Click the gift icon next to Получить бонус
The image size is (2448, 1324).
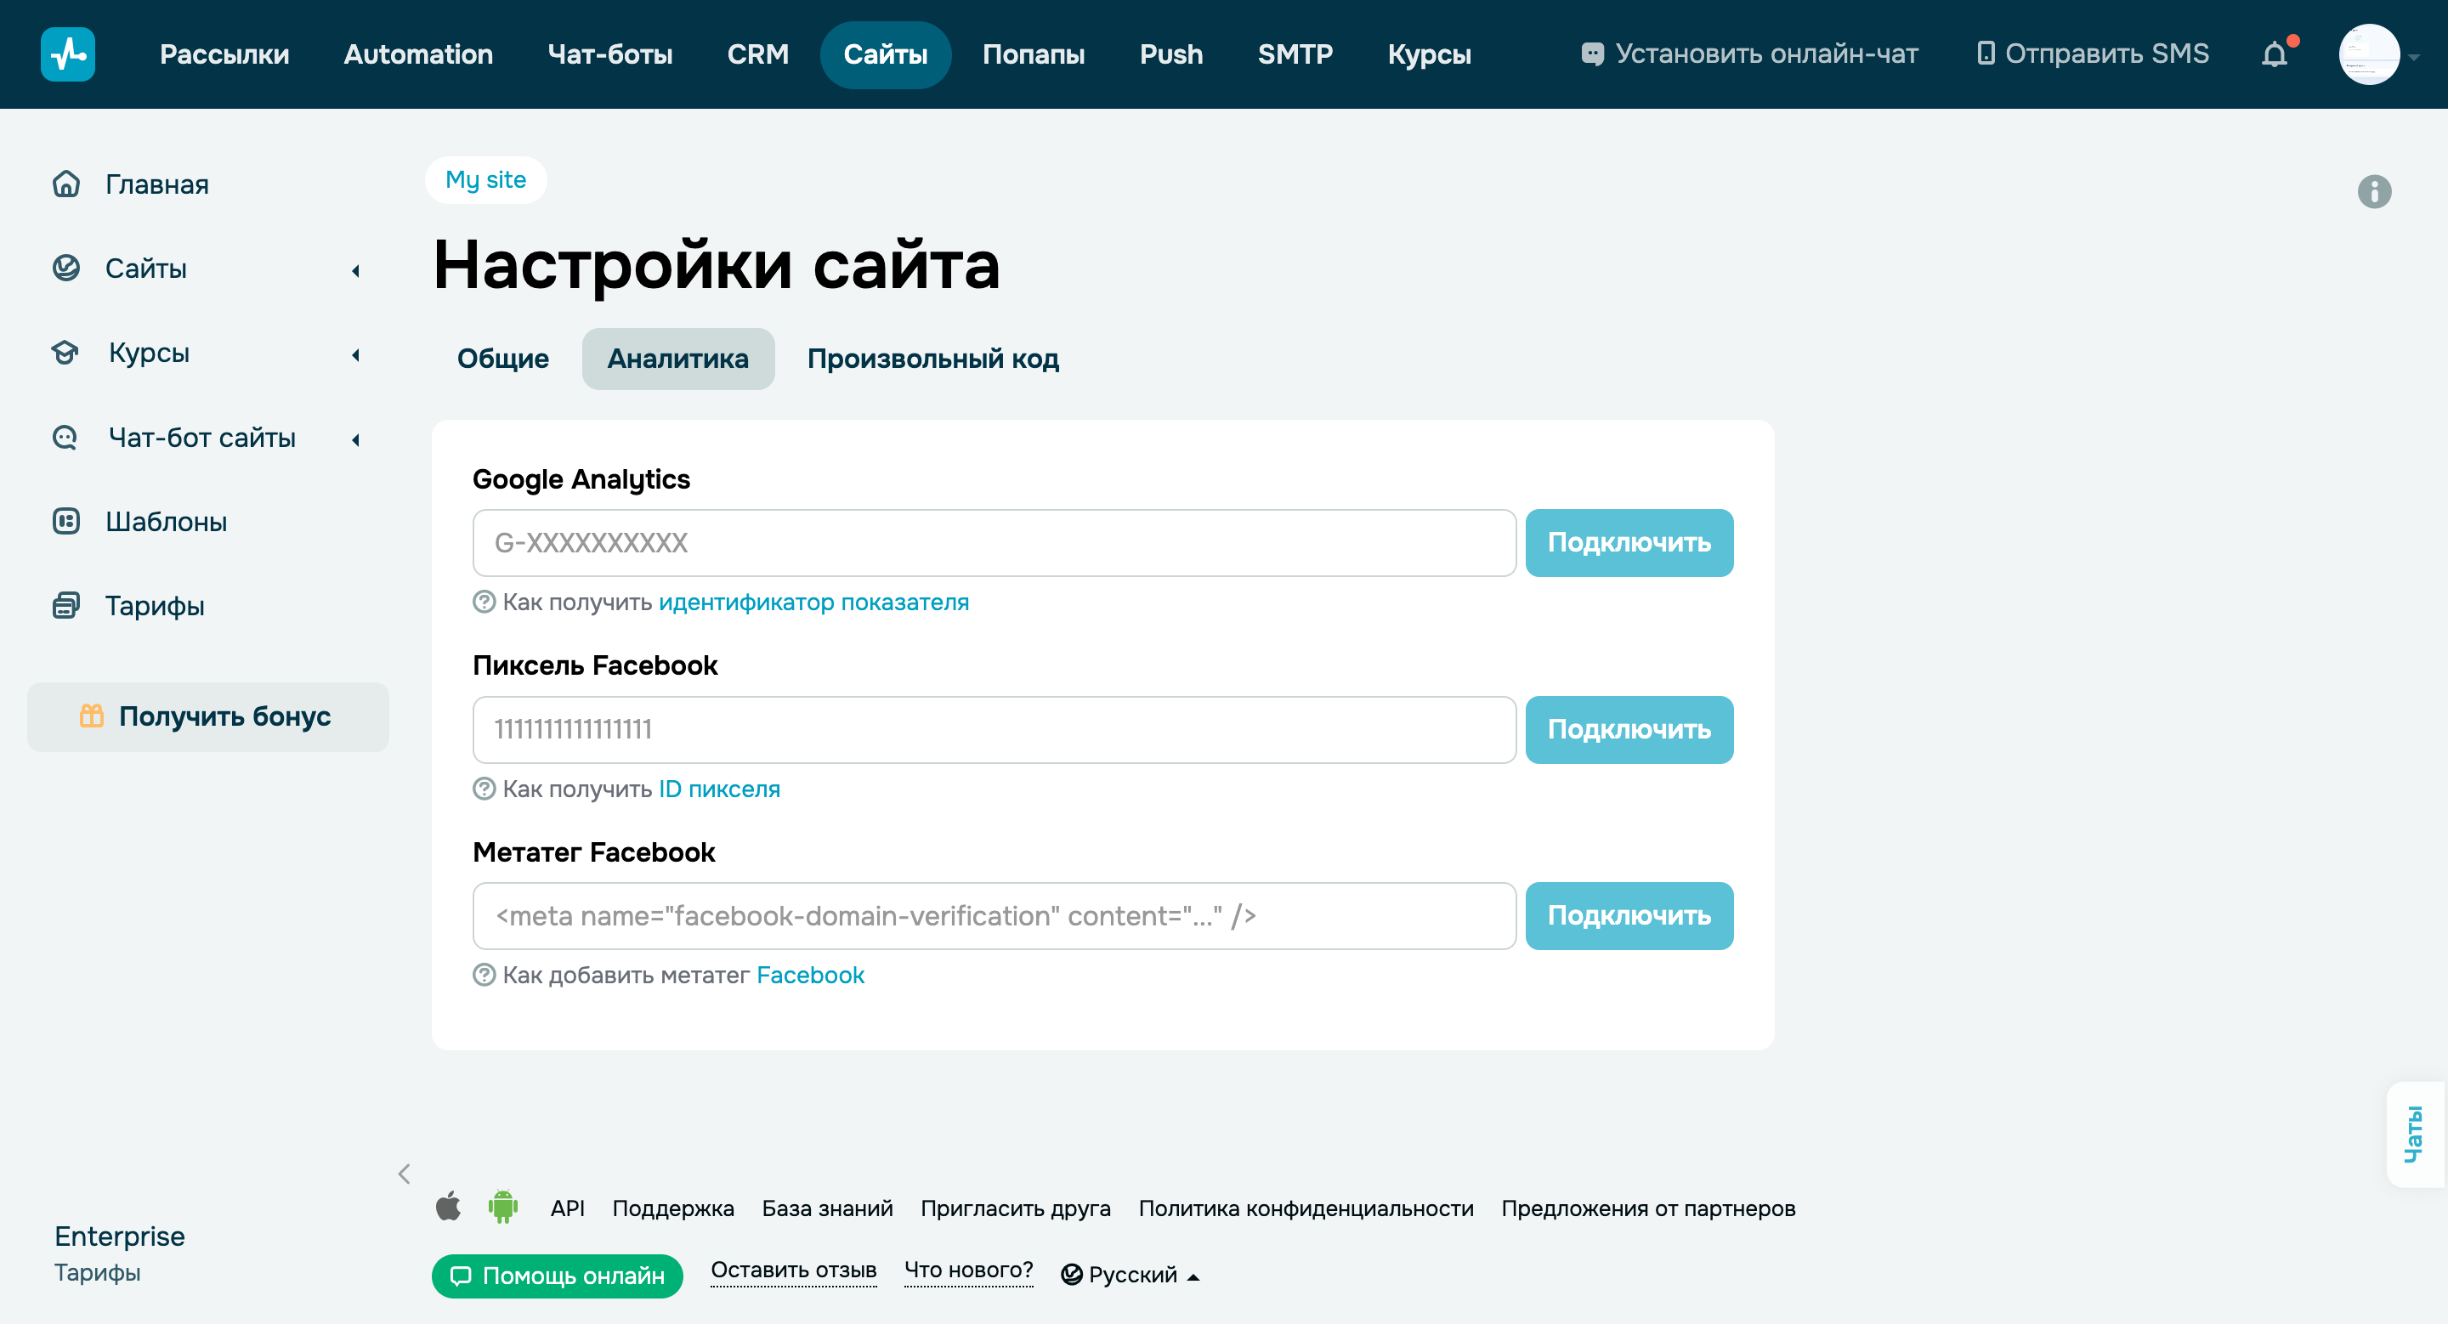click(x=92, y=716)
